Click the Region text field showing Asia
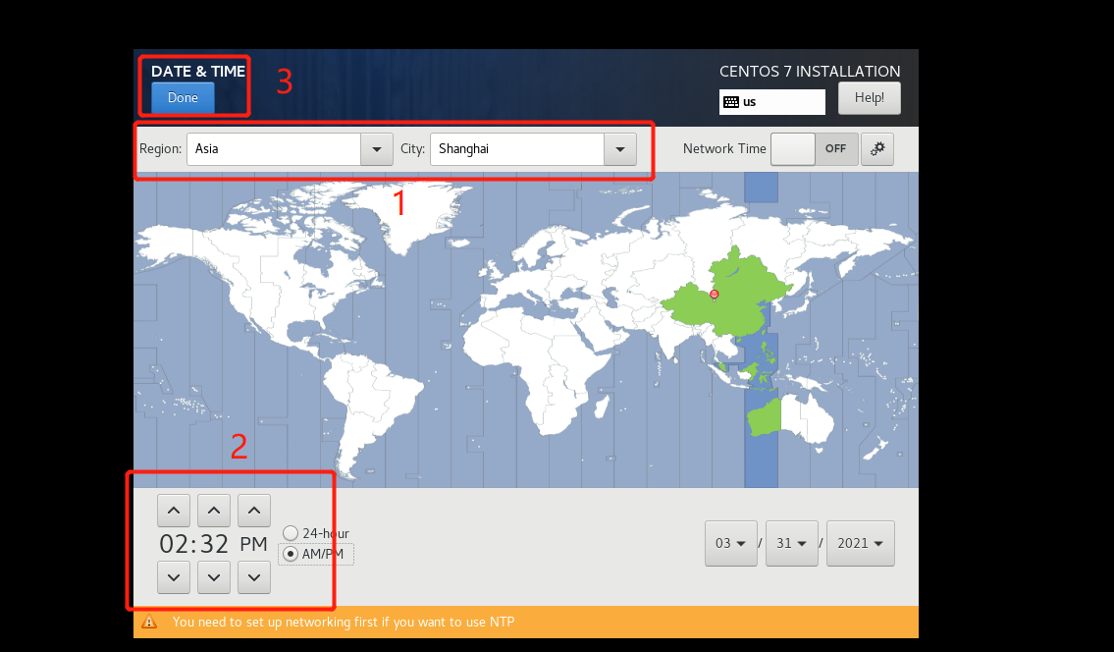 (x=274, y=149)
